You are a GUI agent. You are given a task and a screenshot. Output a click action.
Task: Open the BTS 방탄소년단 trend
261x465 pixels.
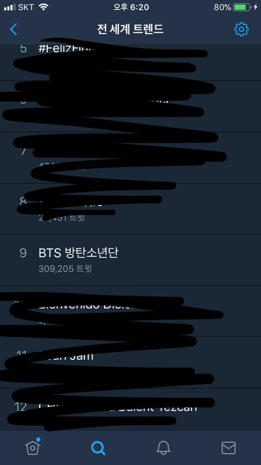point(130,260)
